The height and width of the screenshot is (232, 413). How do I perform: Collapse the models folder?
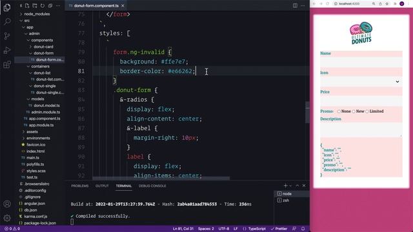pos(35,99)
